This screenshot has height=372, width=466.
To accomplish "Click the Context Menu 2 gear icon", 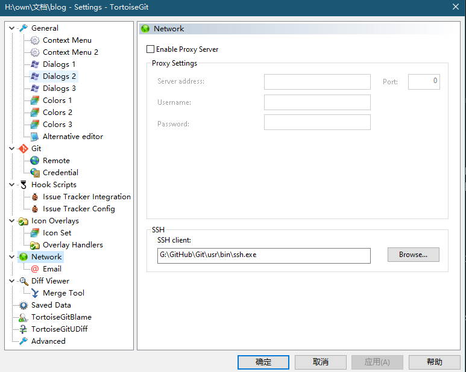I will (35, 52).
